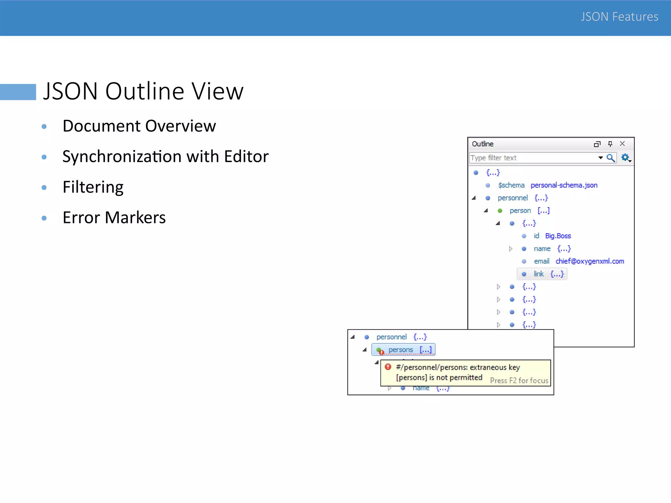Click Document Overview bullet text

(139, 126)
